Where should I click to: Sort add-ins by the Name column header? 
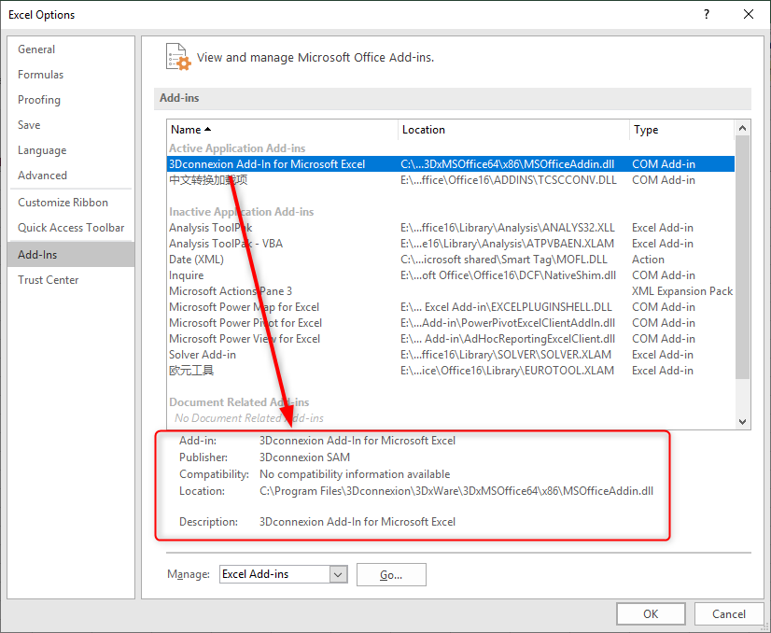point(282,130)
